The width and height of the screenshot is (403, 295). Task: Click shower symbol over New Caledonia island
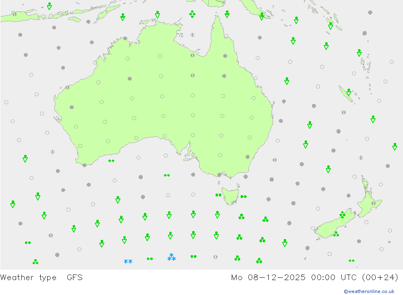point(349,92)
